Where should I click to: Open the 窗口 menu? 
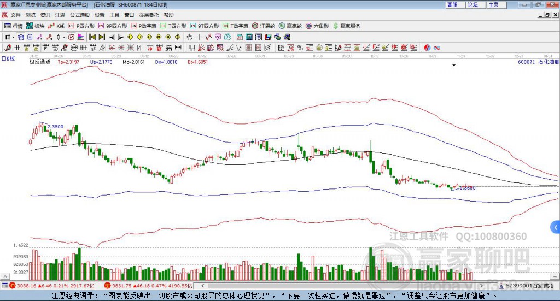pyautogui.click(x=129, y=15)
